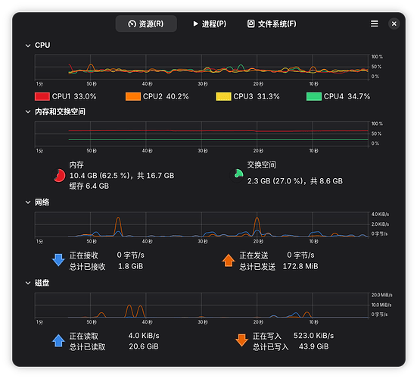Screen dimensions: 417x379
Task: Change the red CPU1 color swatch
Action: click(42, 96)
